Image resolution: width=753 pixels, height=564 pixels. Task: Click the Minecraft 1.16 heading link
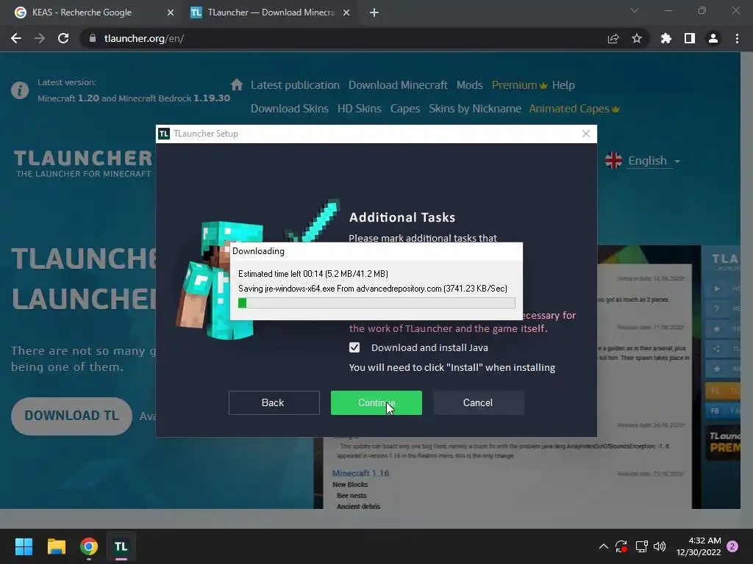(360, 474)
